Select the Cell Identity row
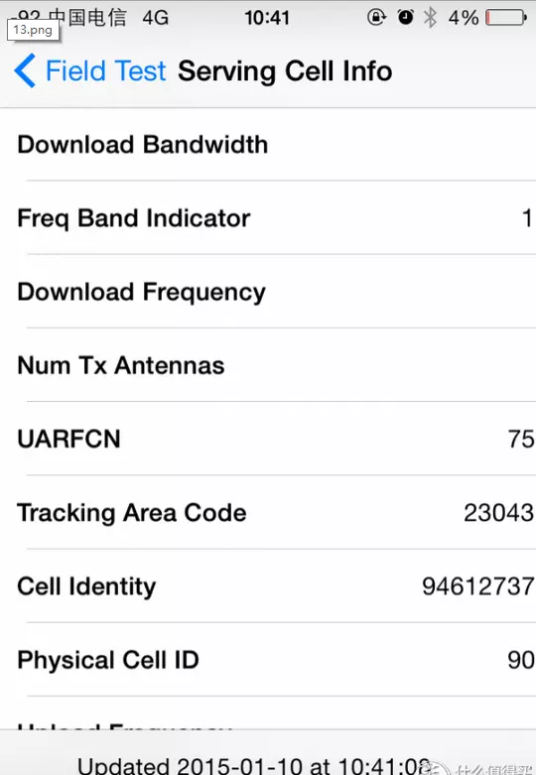The image size is (536, 775). (268, 586)
